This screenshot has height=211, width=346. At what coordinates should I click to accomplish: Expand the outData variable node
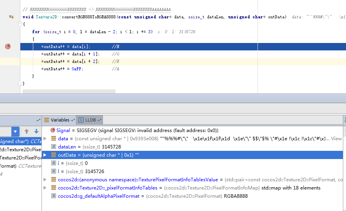pos(45,155)
